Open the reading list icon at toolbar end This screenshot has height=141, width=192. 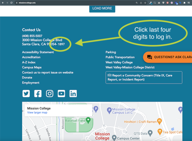pyautogui.click(x=189, y=3)
